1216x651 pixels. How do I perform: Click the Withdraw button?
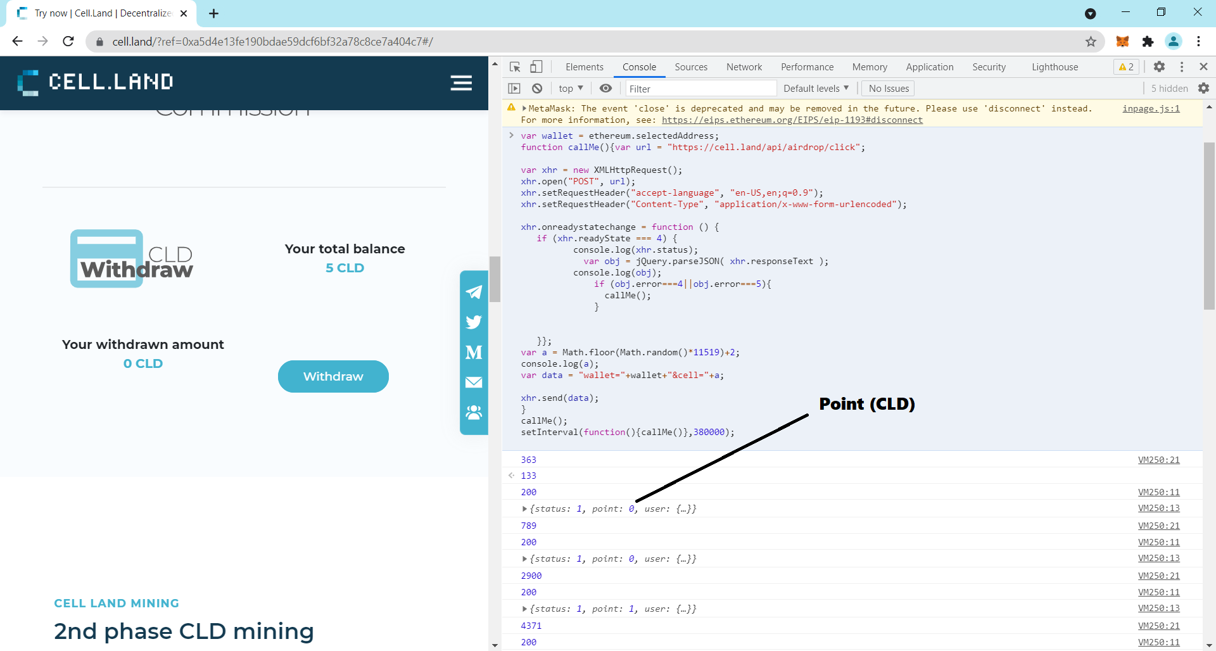click(x=333, y=376)
